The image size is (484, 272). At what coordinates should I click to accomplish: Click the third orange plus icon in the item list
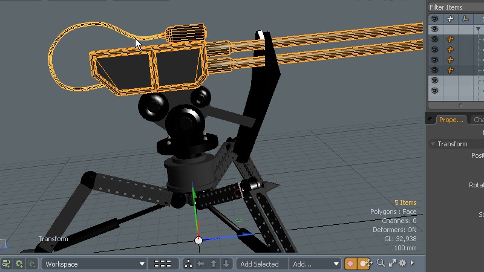pyautogui.click(x=450, y=60)
